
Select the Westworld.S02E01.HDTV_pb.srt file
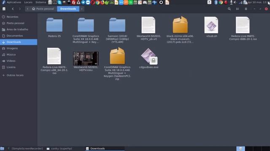click(x=148, y=25)
